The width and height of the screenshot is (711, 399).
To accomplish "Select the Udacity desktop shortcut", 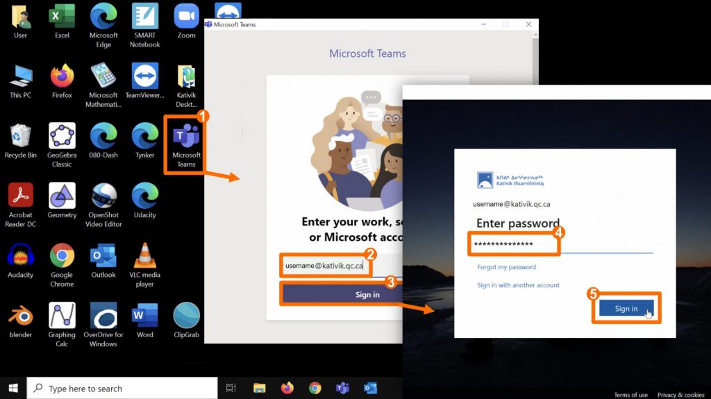I will 145,201.
